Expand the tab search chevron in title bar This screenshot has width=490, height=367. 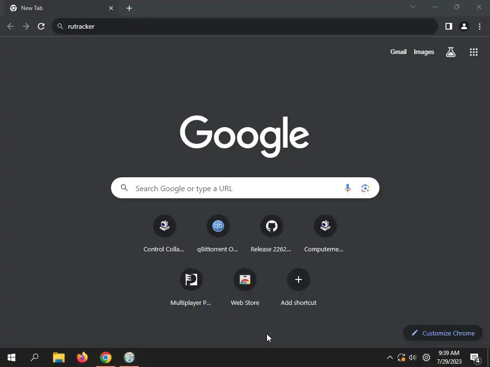coord(413,7)
